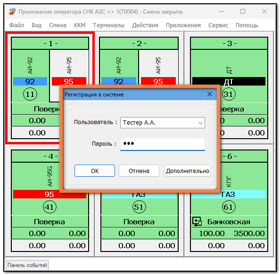Click the bank terminal icon on pump 6

197,221
